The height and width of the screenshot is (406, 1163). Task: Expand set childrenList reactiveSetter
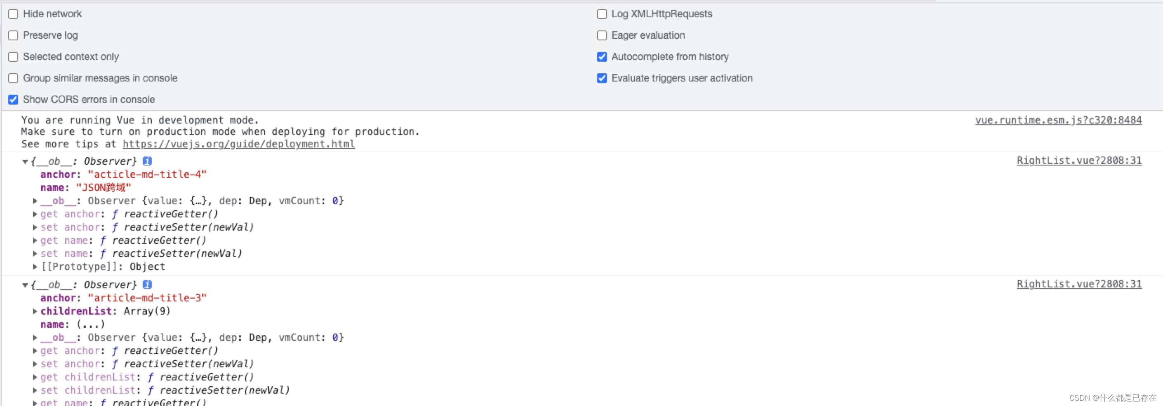pos(35,390)
